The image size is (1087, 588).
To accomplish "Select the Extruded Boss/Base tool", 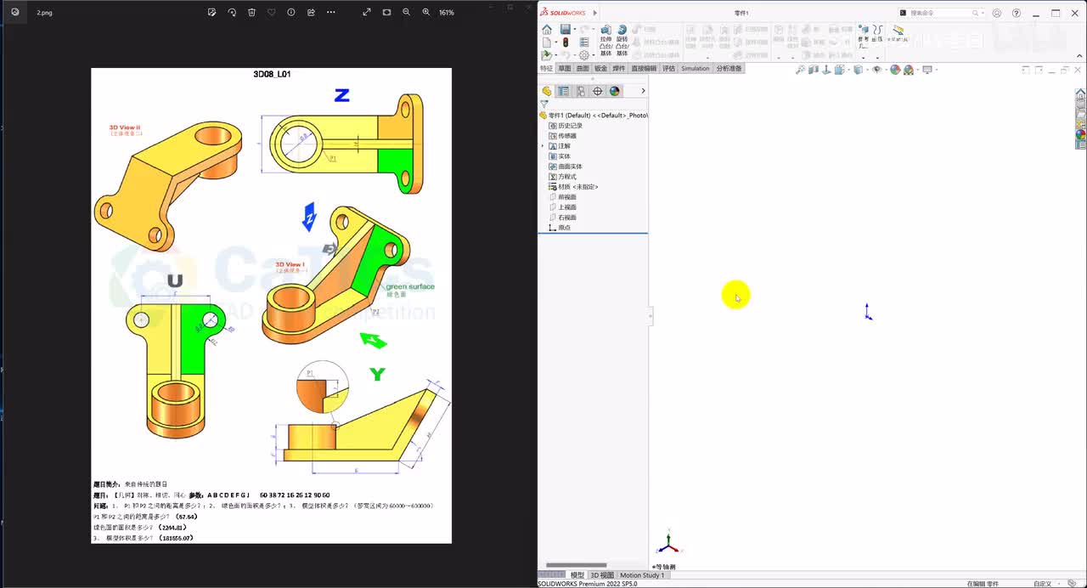I will pyautogui.click(x=605, y=40).
